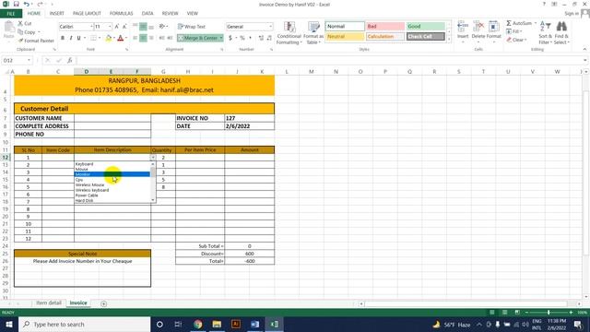The width and height of the screenshot is (590, 332).
Task: Open Sort & Filter menu
Action: (x=545, y=33)
